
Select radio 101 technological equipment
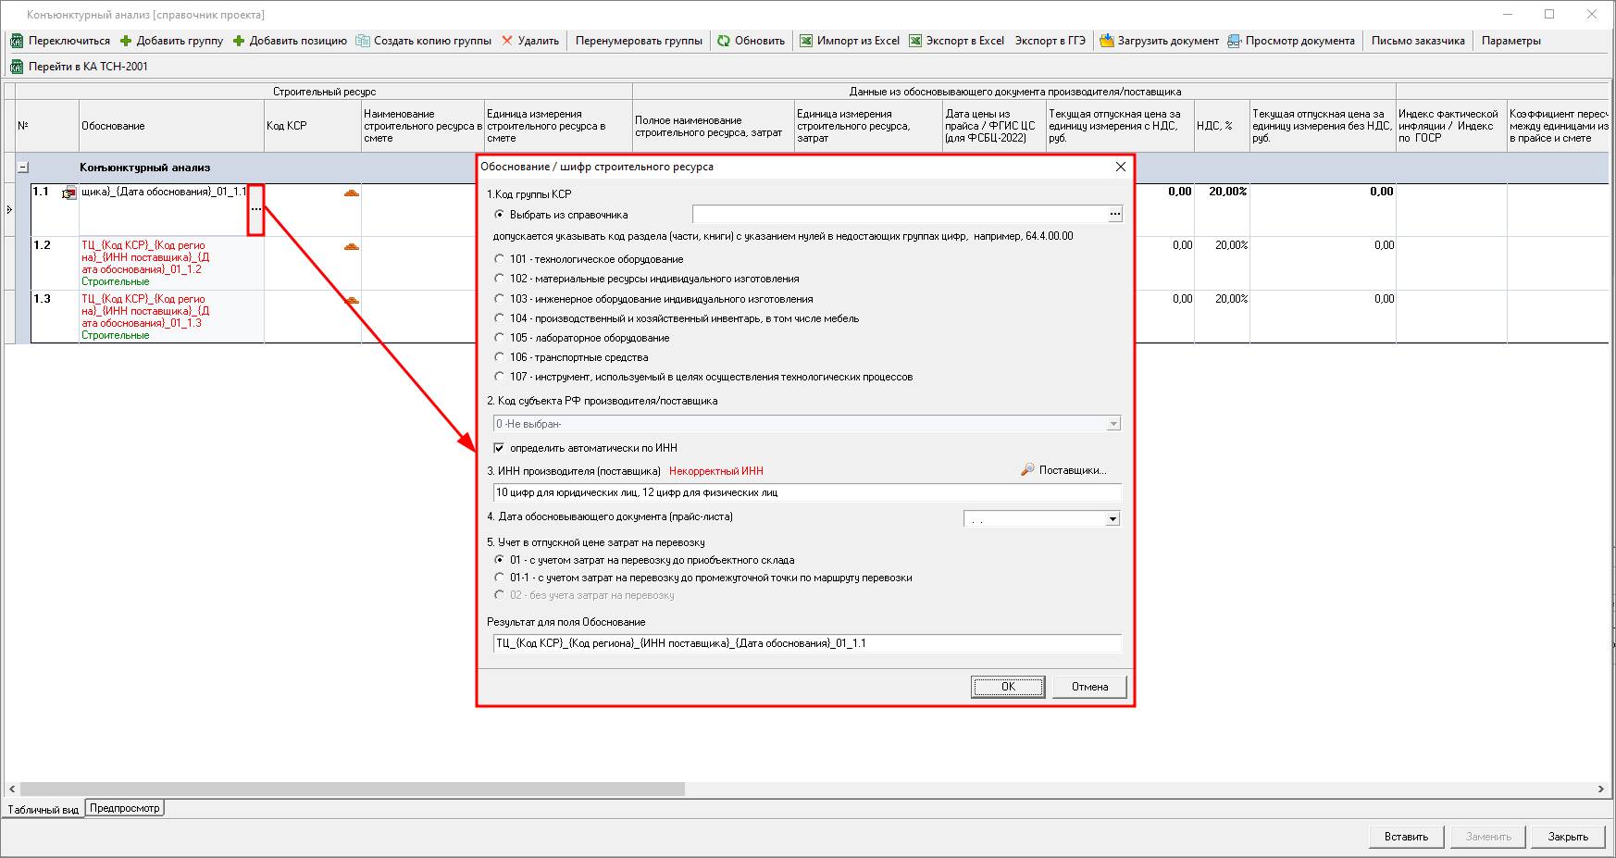[x=500, y=259]
